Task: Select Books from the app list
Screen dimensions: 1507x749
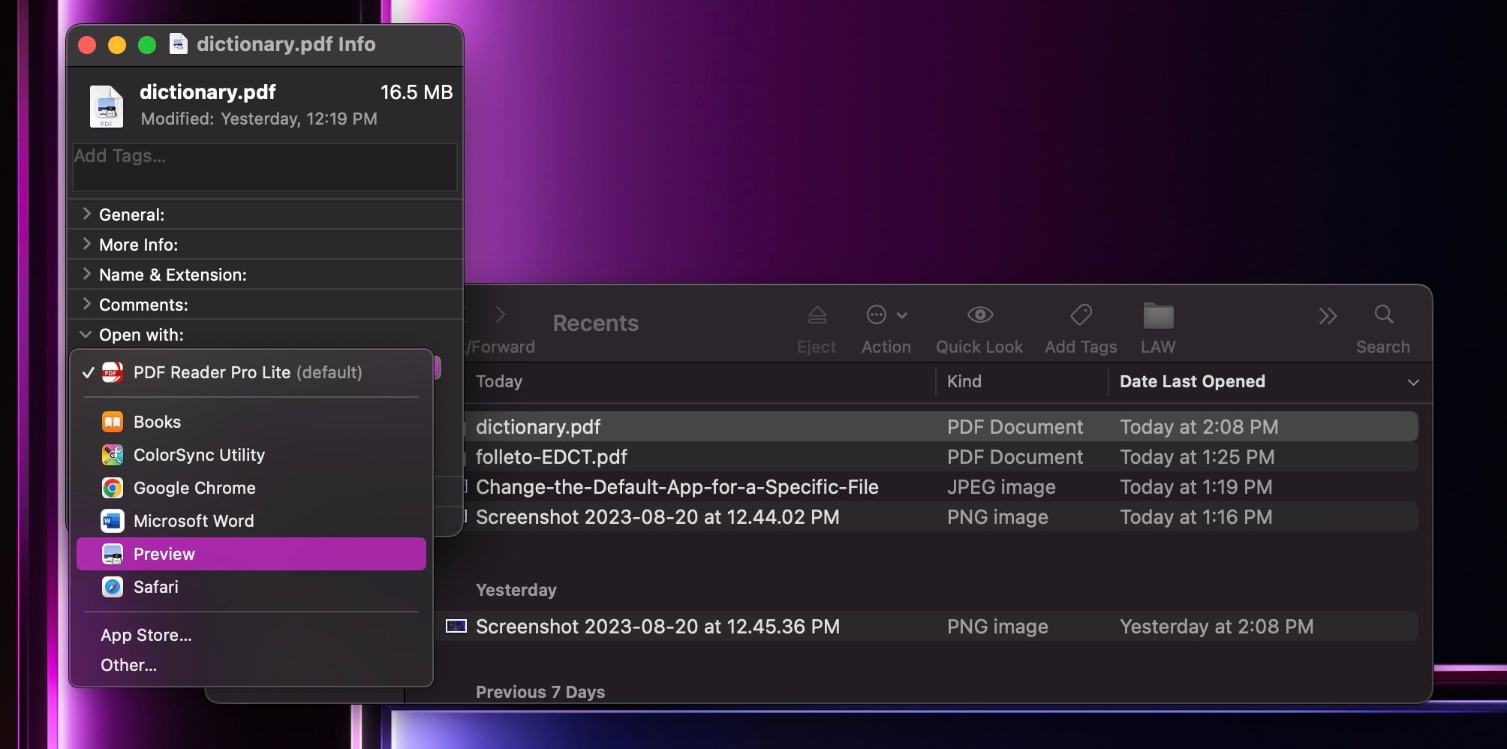Action: [x=158, y=422]
